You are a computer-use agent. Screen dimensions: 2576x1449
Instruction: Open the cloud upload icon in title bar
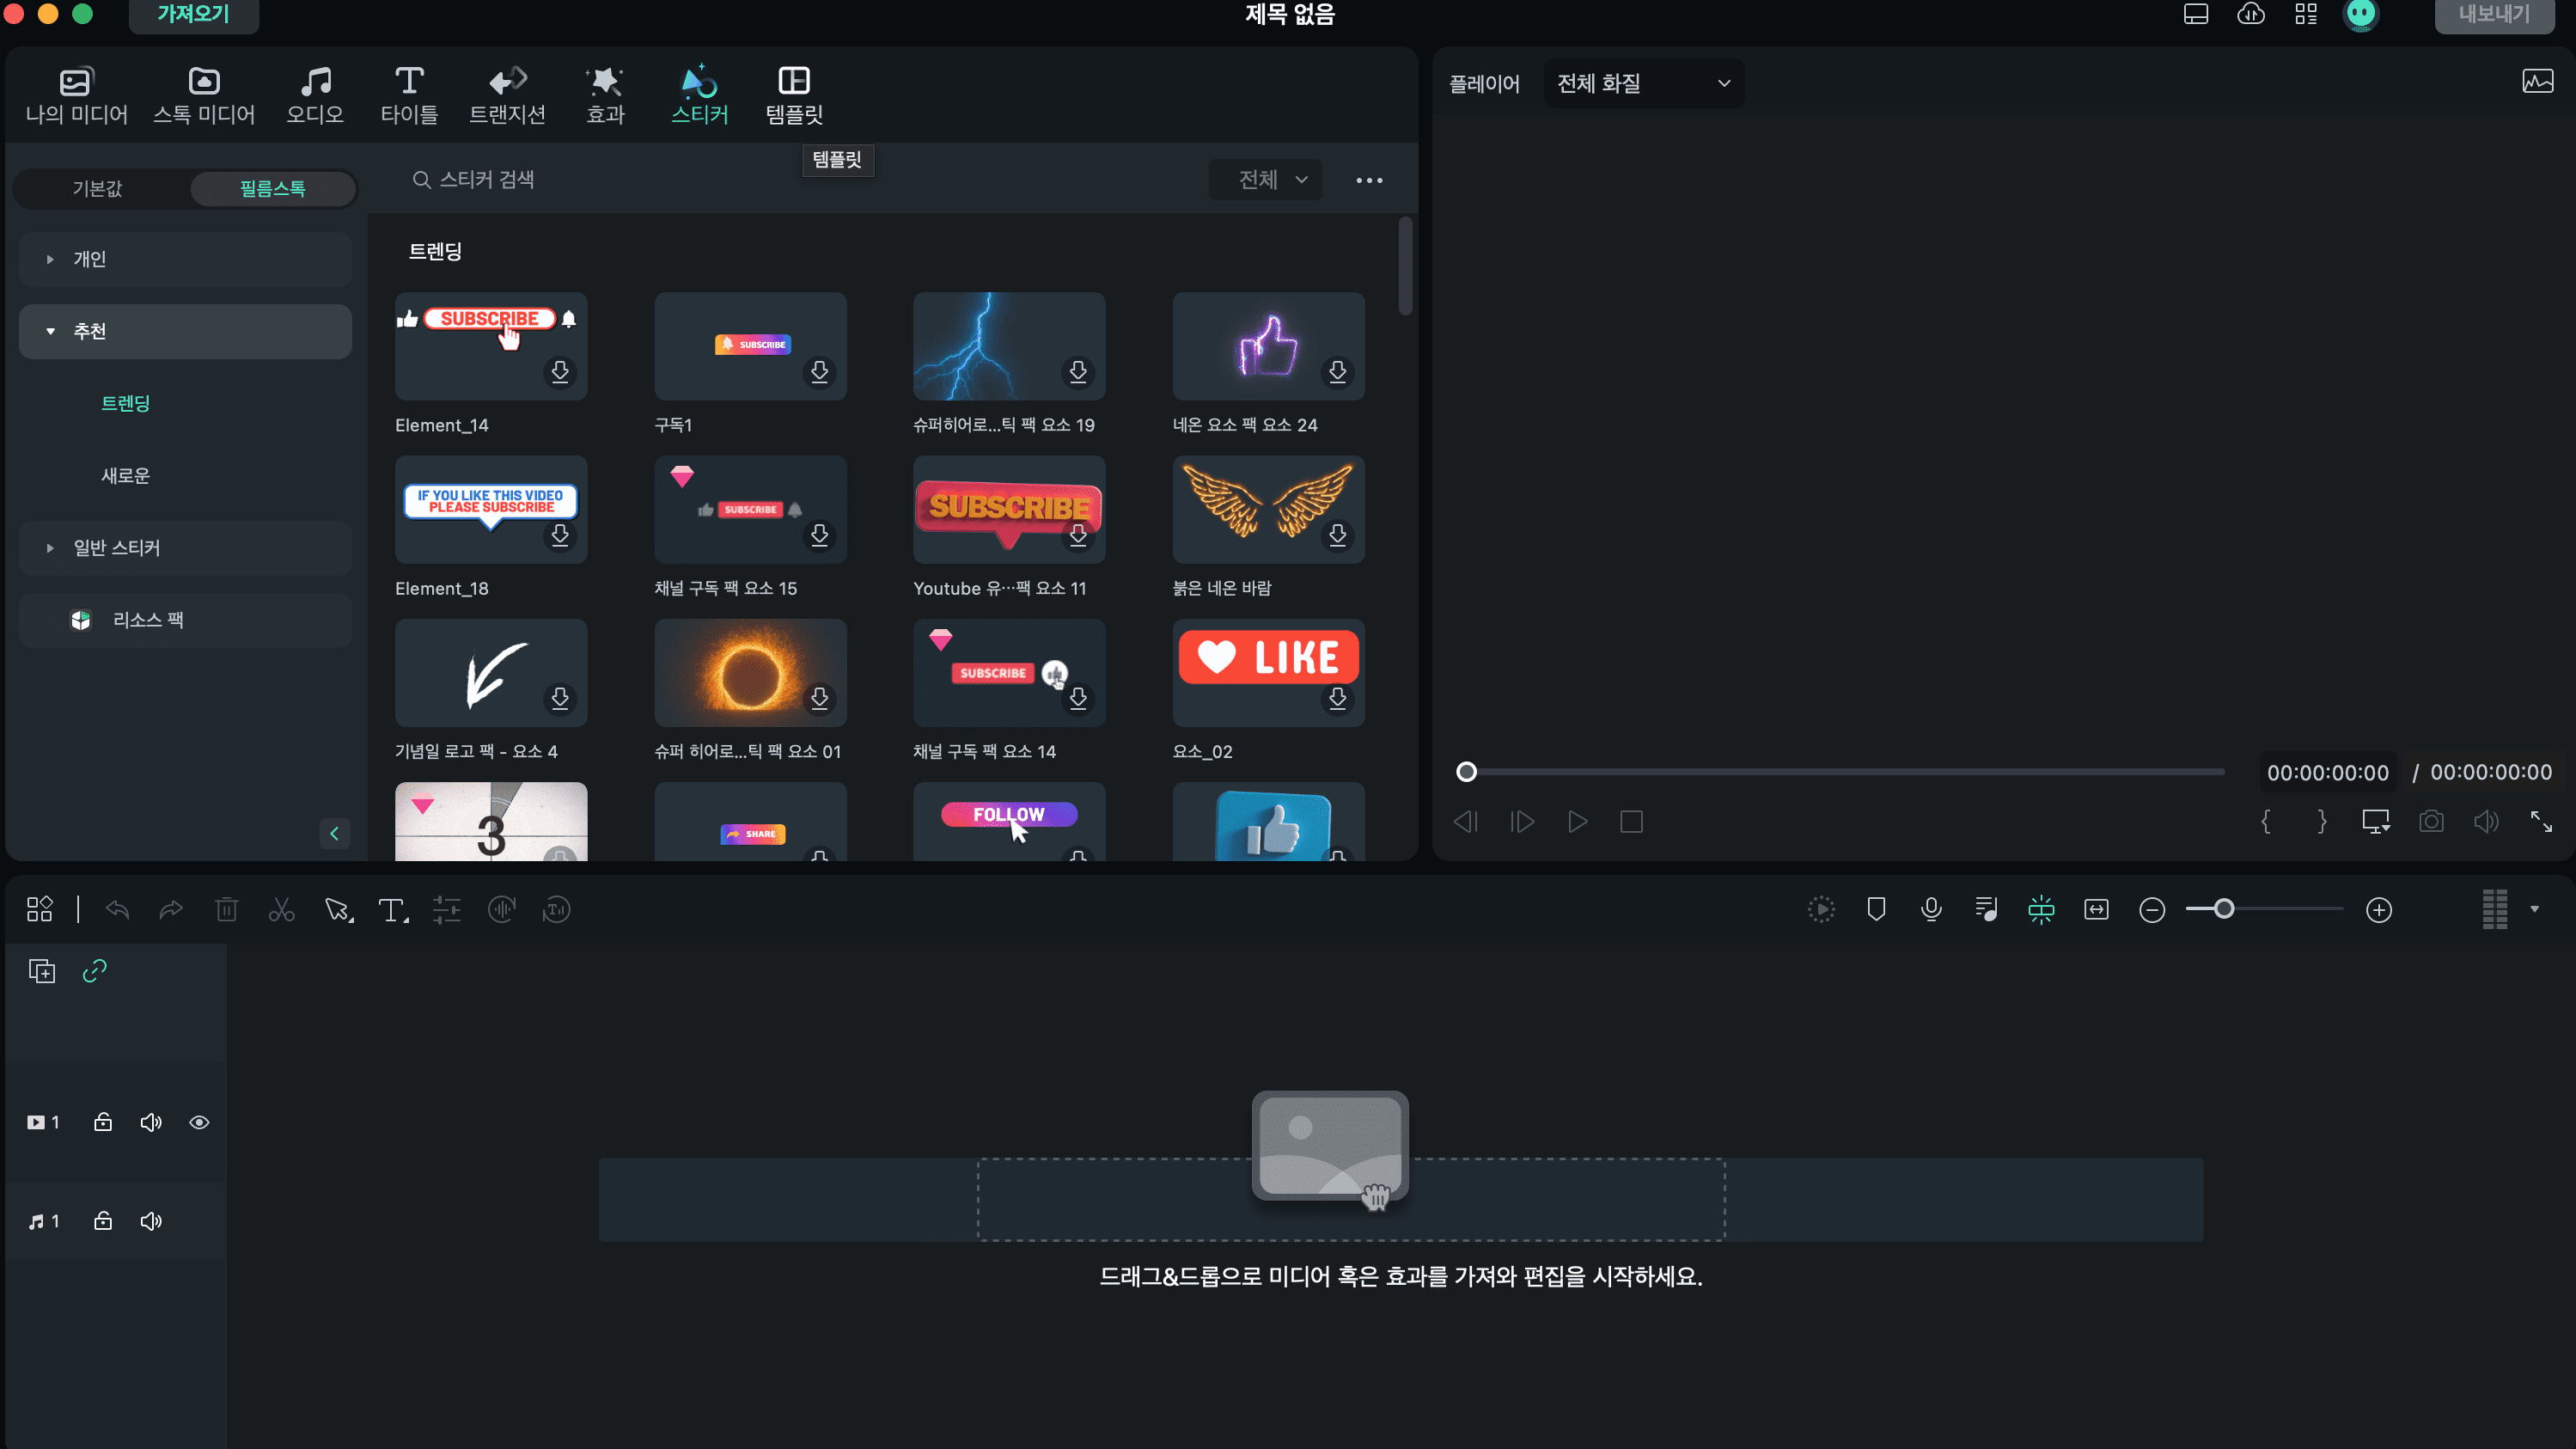click(2250, 14)
